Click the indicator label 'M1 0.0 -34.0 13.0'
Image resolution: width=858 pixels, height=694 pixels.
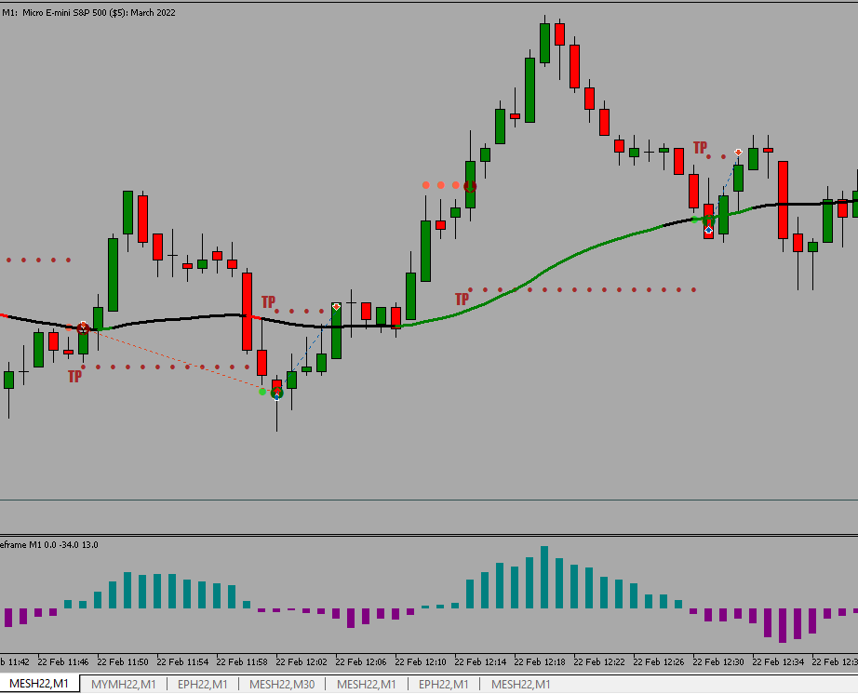[63, 545]
